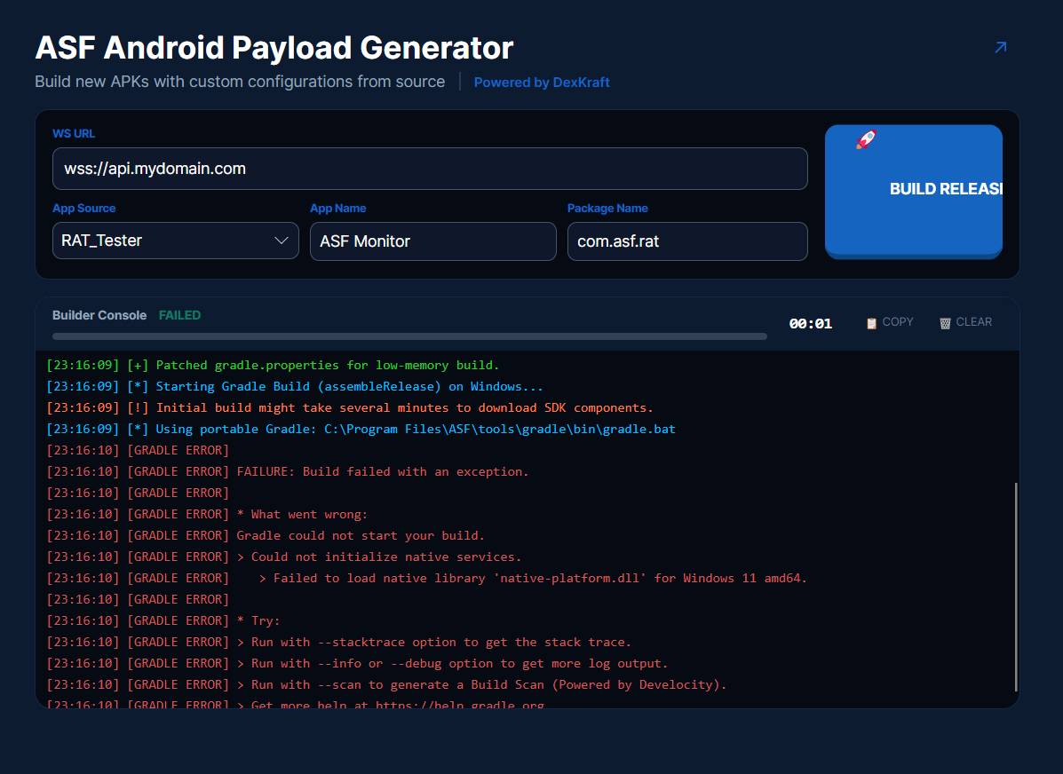Click the App Name label
1063x774 pixels.
point(337,208)
